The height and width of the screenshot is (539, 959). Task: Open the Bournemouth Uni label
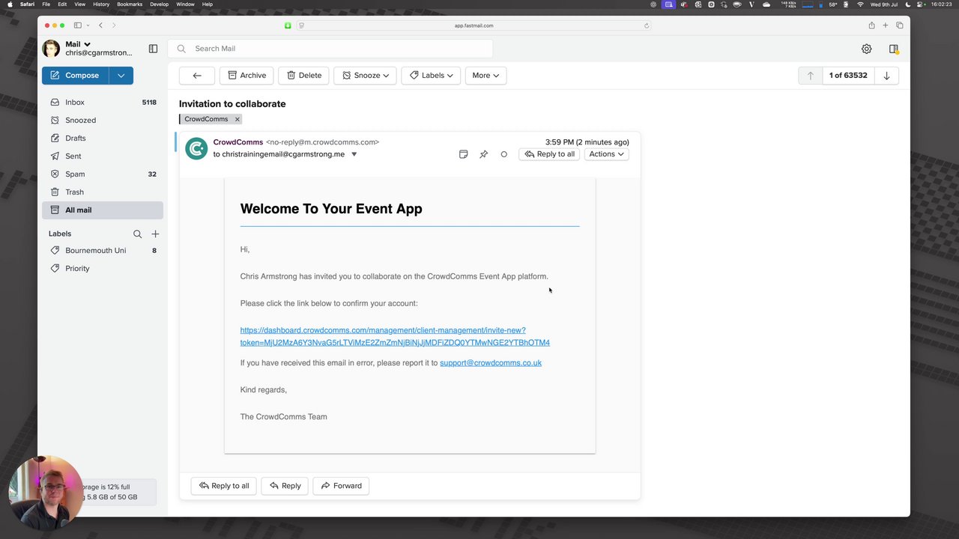click(103, 251)
